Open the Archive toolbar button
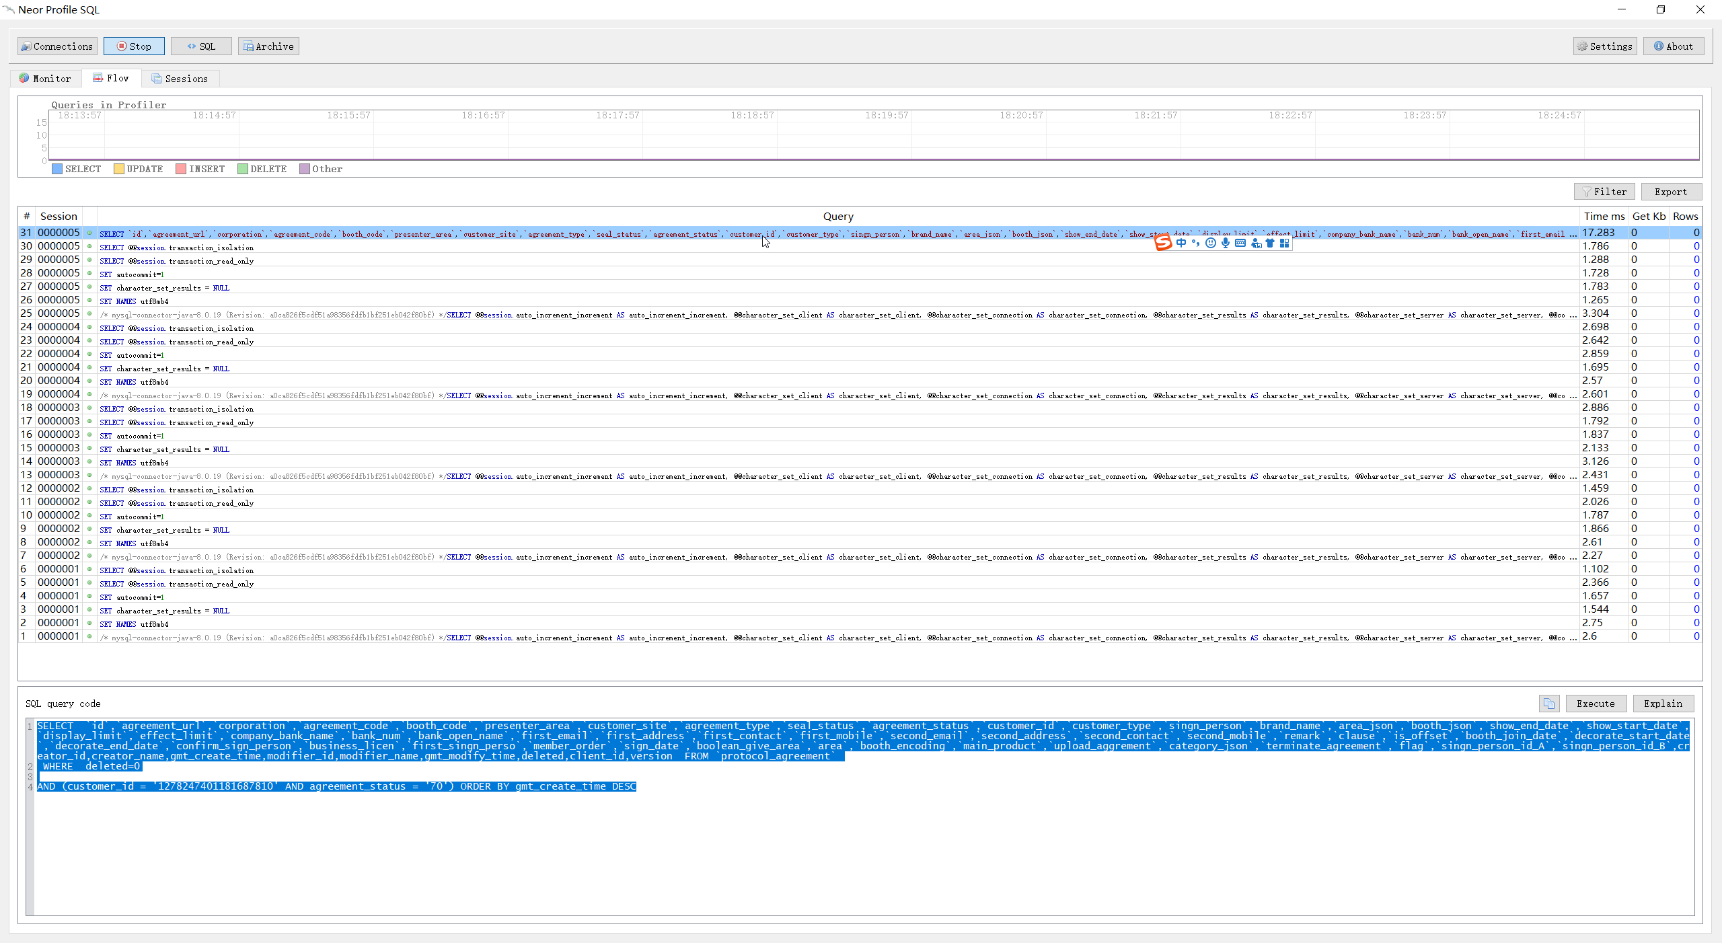 tap(268, 46)
